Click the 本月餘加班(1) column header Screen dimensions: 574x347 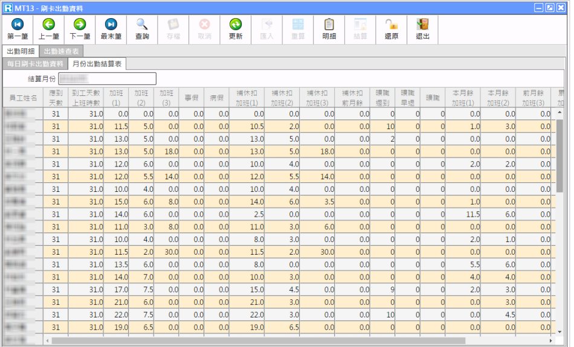click(x=463, y=98)
